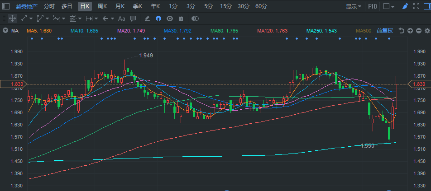
Task: Toggle the left sidebar panel
Action: (6, 6)
